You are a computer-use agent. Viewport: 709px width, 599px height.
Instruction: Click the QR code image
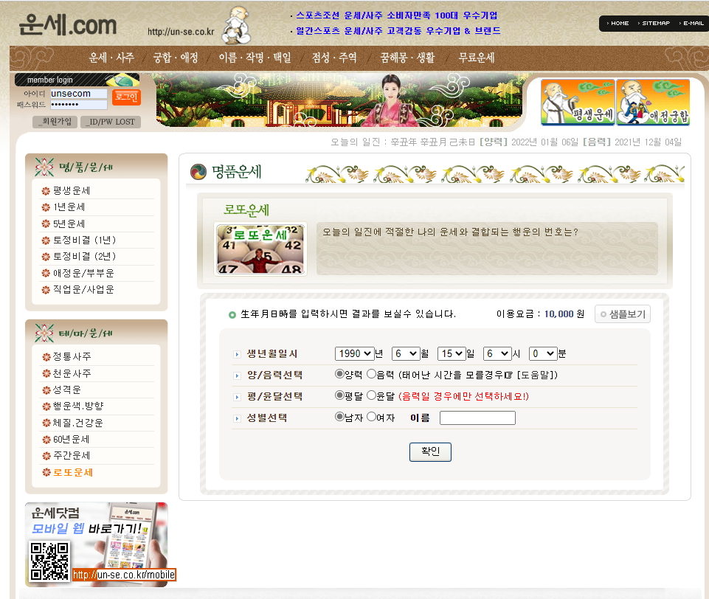coord(49,561)
